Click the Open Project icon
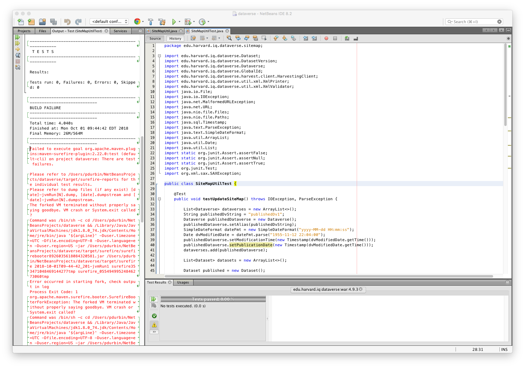Screen dimensions: 525x368 [42, 22]
